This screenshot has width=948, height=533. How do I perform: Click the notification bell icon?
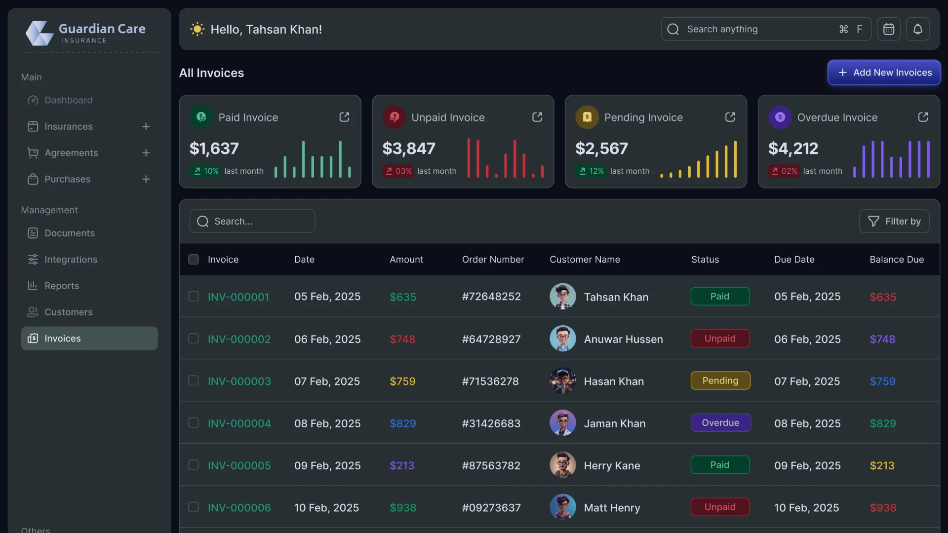coord(917,29)
